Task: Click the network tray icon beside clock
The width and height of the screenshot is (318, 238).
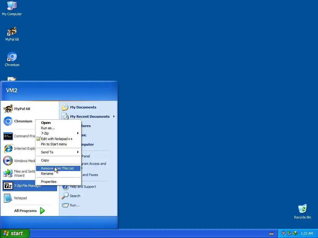Action: (295, 233)
